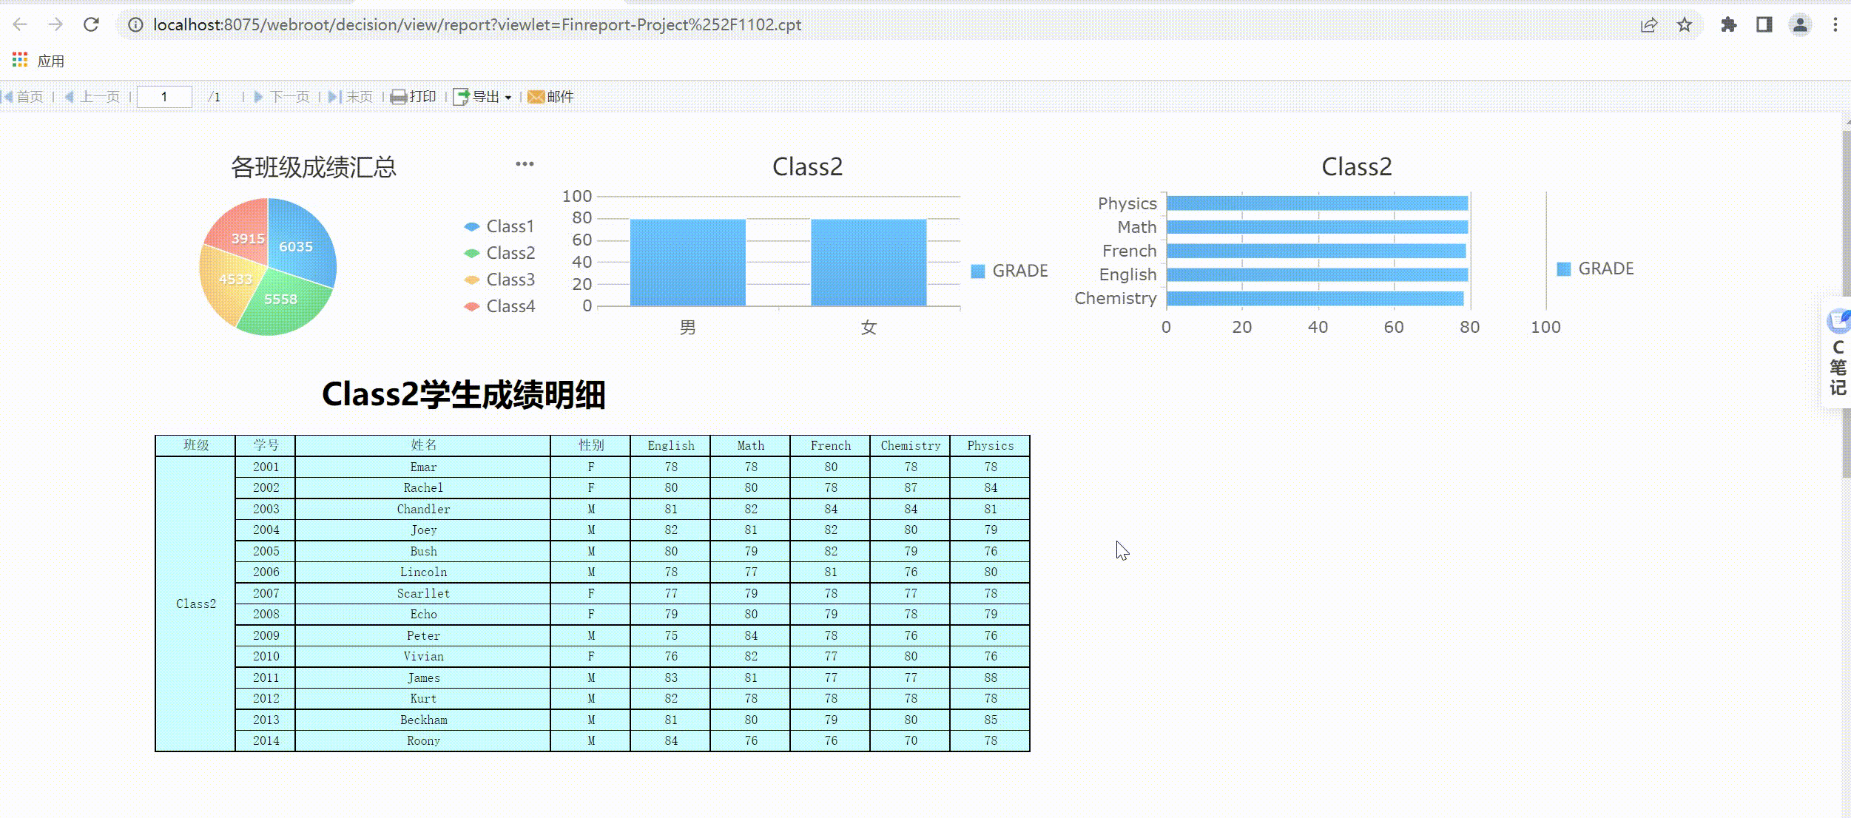Image resolution: width=1851 pixels, height=818 pixels.
Task: Open the browser apps grid menu
Action: coord(19,59)
